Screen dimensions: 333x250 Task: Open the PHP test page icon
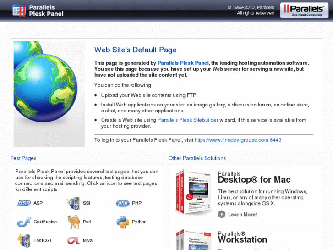(x=123, y=203)
